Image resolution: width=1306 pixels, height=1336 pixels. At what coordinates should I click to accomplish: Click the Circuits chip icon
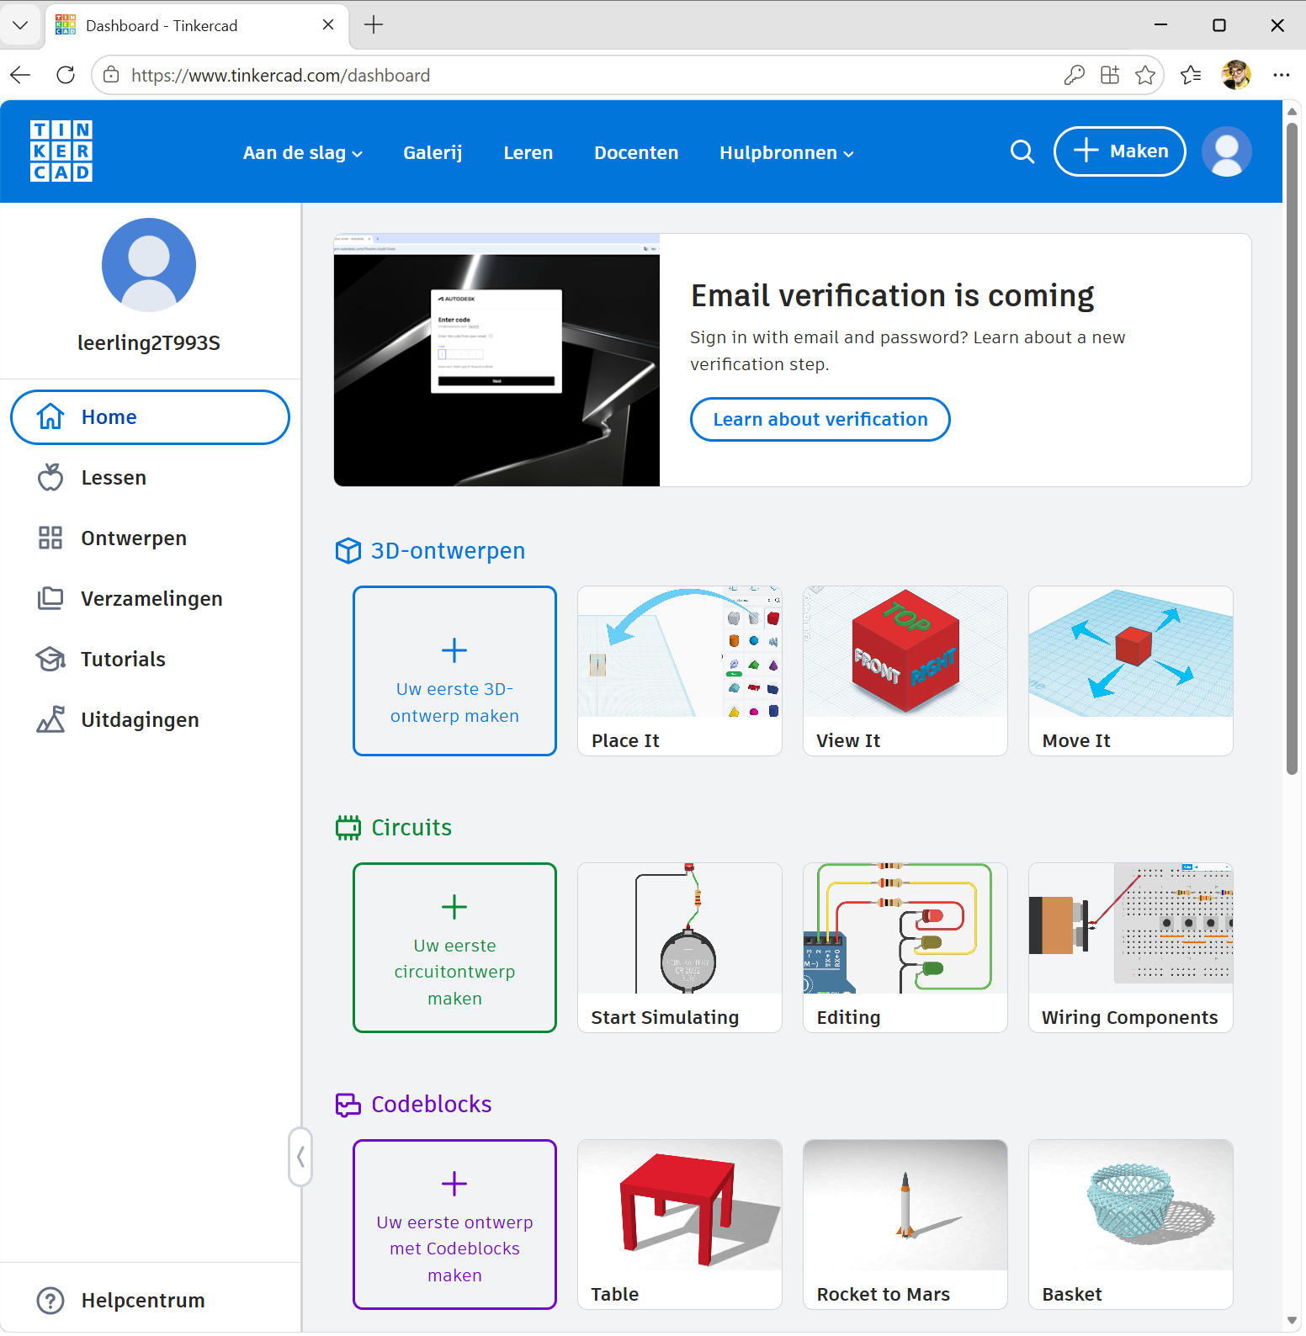[x=348, y=828]
